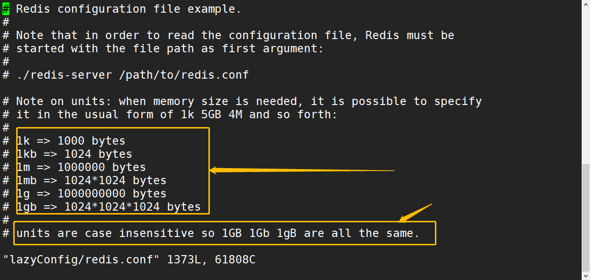Click the line "1m => 1000000 bytes"
590x280 pixels.
click(x=81, y=167)
